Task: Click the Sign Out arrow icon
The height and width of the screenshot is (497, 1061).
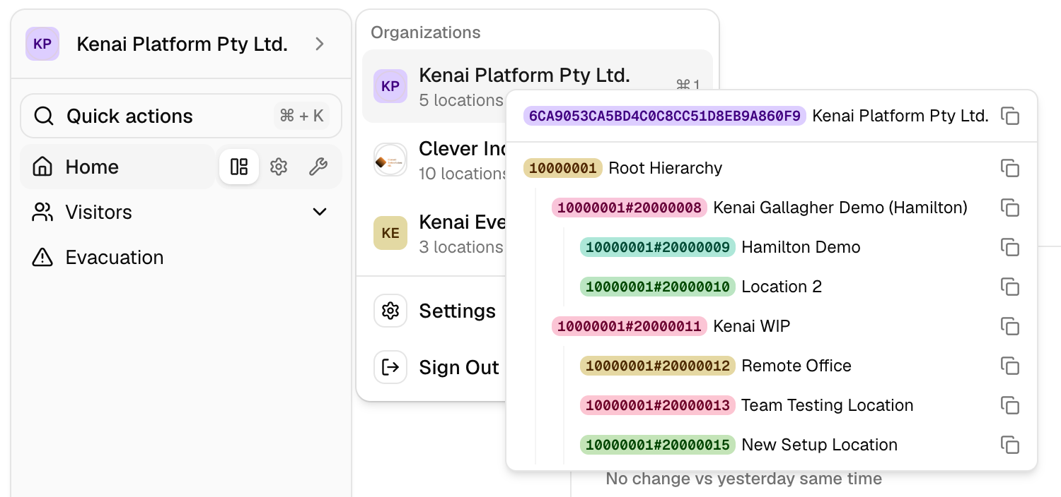Action: point(390,367)
